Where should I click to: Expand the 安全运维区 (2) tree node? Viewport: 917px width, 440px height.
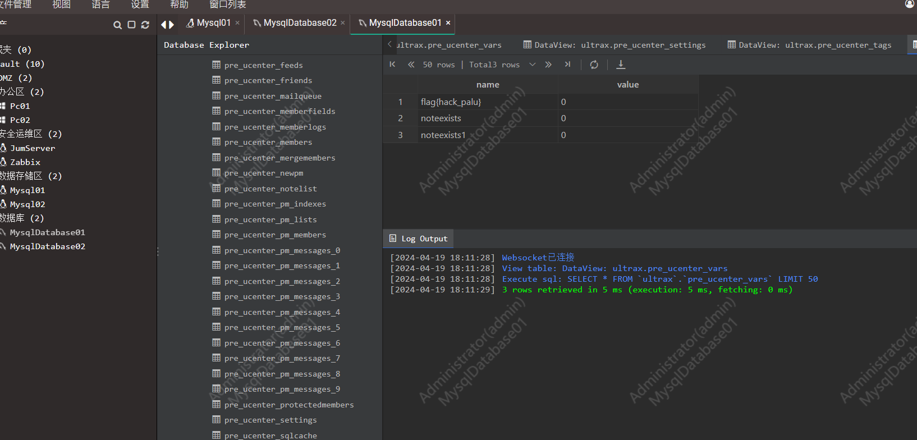click(31, 134)
